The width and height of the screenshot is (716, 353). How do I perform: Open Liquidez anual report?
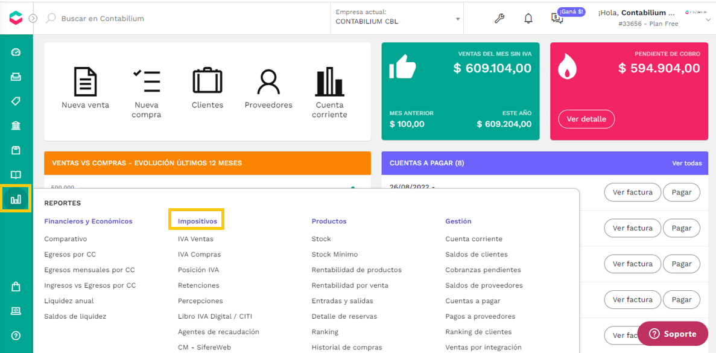coord(69,301)
